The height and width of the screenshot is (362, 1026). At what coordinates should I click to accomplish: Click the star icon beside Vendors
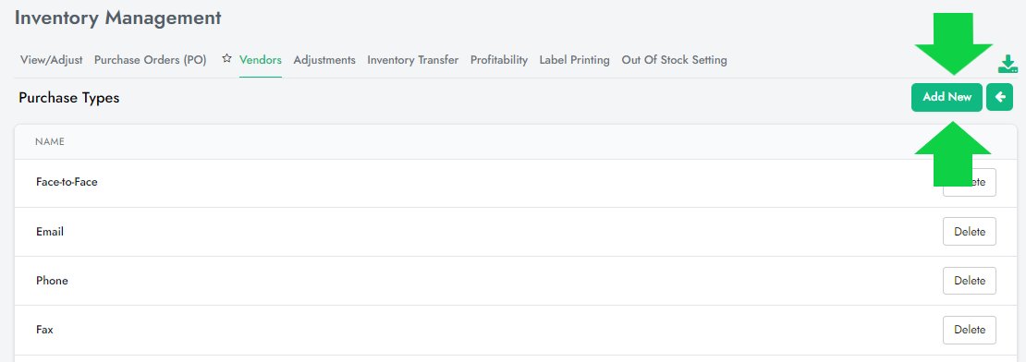tap(226, 59)
